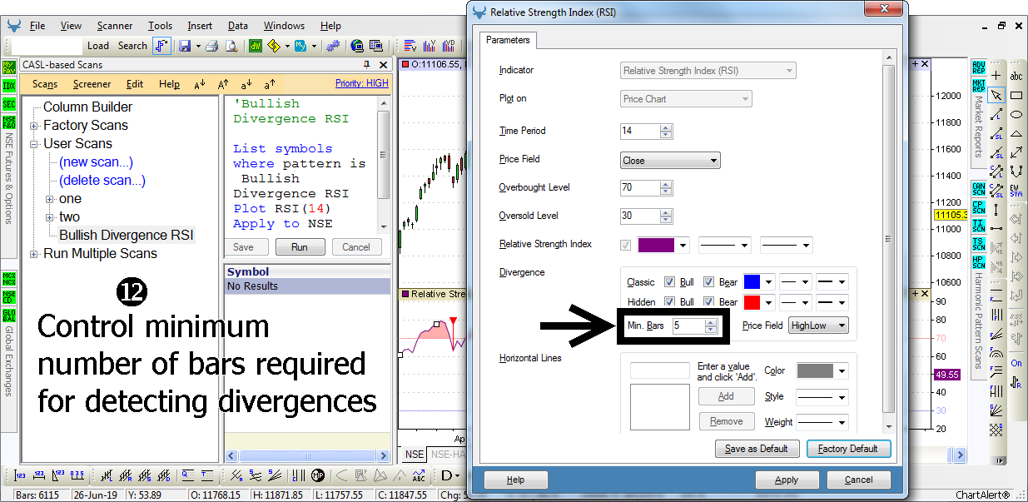Open the Tools menu
This screenshot has width=1028, height=502.
pos(160,26)
